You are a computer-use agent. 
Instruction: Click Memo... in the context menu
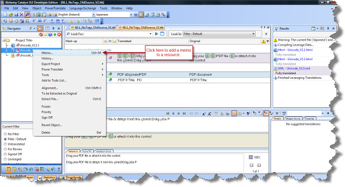point(69,53)
